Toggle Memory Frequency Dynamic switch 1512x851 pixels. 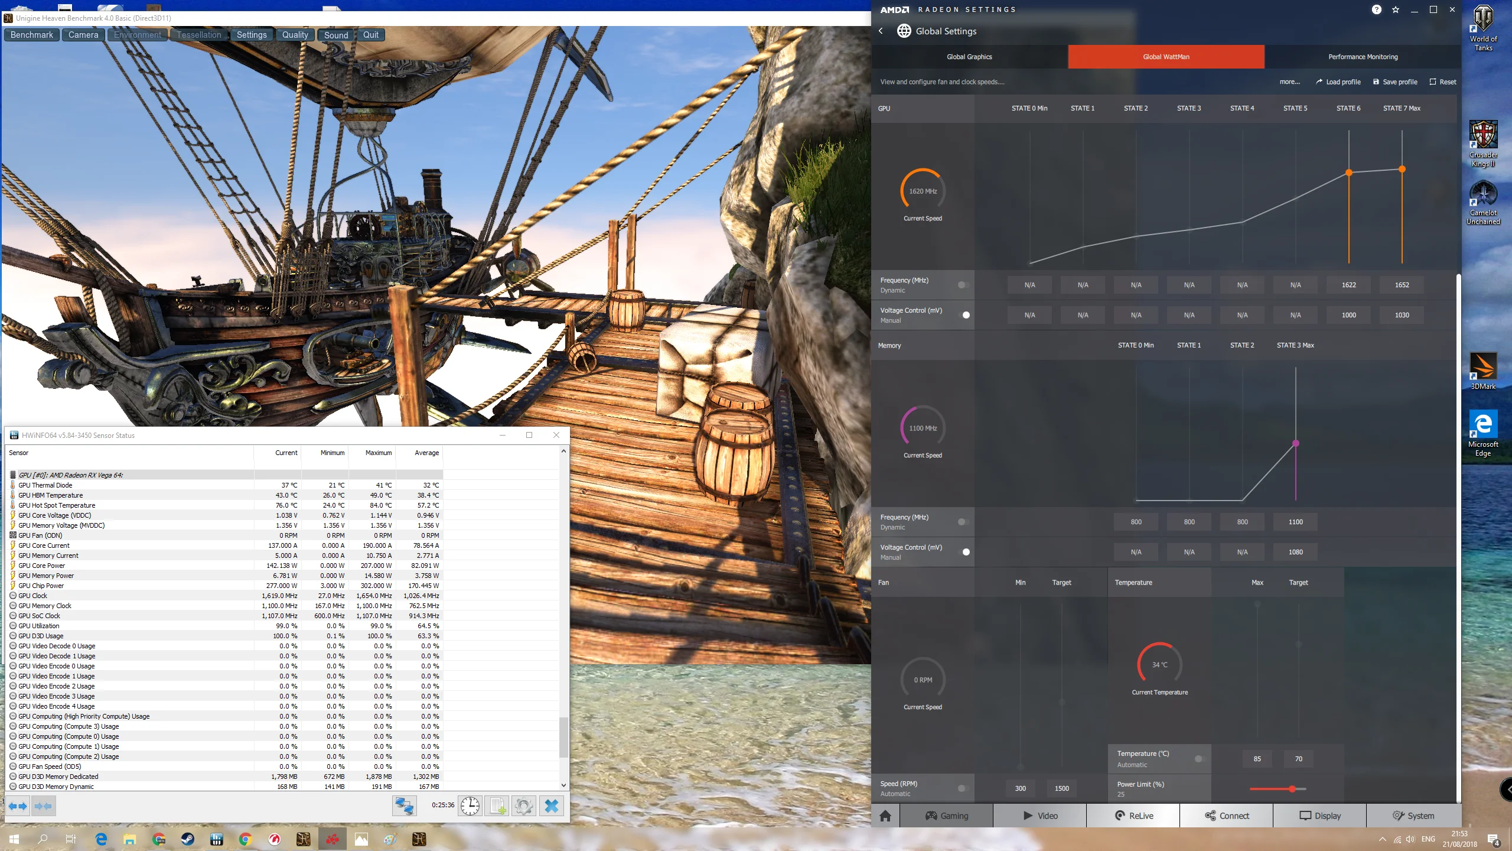pyautogui.click(x=963, y=522)
